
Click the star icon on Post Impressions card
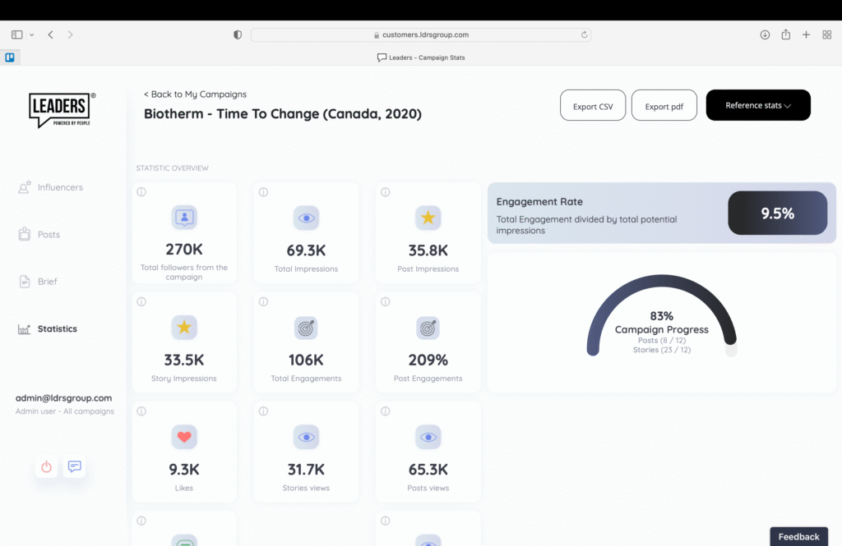pyautogui.click(x=428, y=218)
